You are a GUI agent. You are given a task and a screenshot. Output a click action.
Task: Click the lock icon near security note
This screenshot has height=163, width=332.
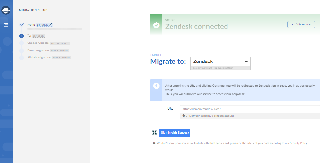coord(154,143)
